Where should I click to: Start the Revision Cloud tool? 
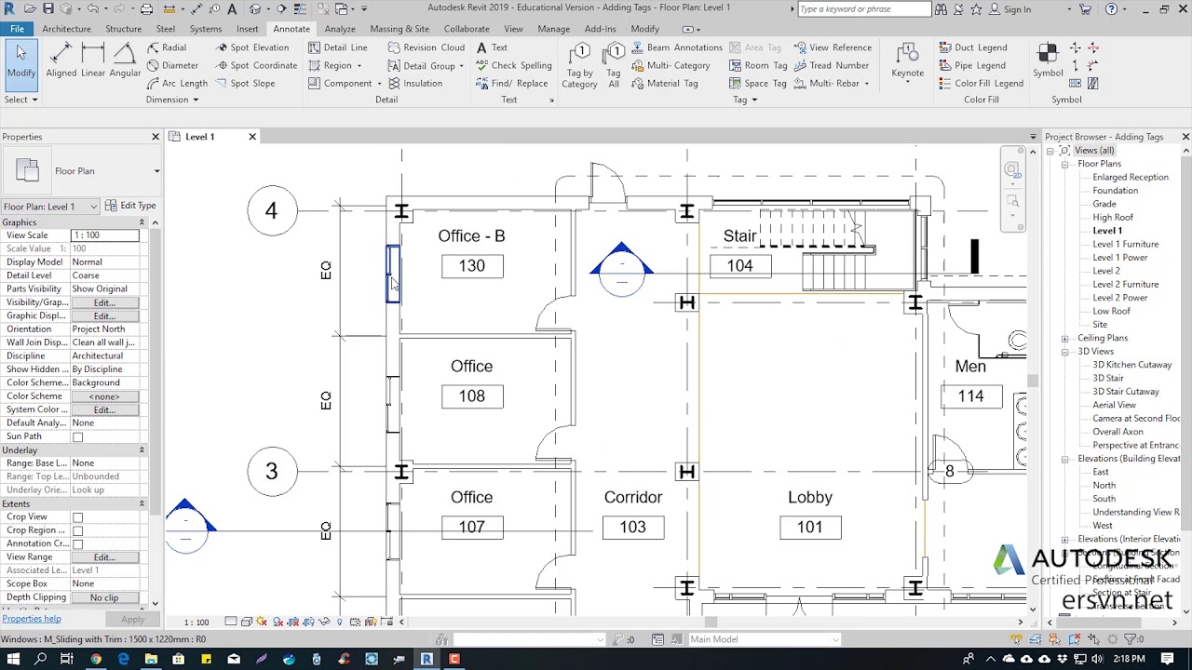pos(427,47)
